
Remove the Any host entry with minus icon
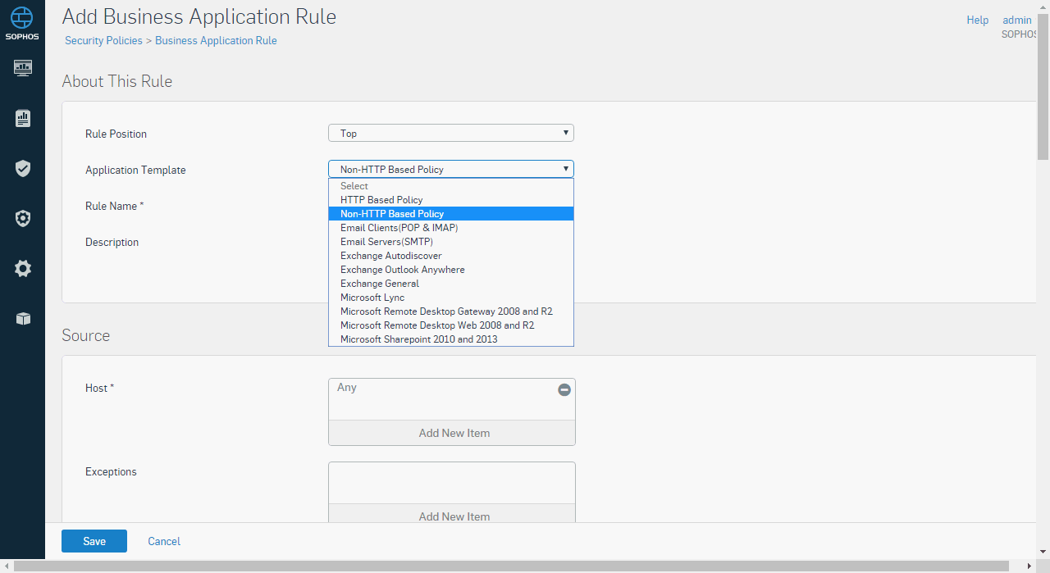tap(564, 390)
